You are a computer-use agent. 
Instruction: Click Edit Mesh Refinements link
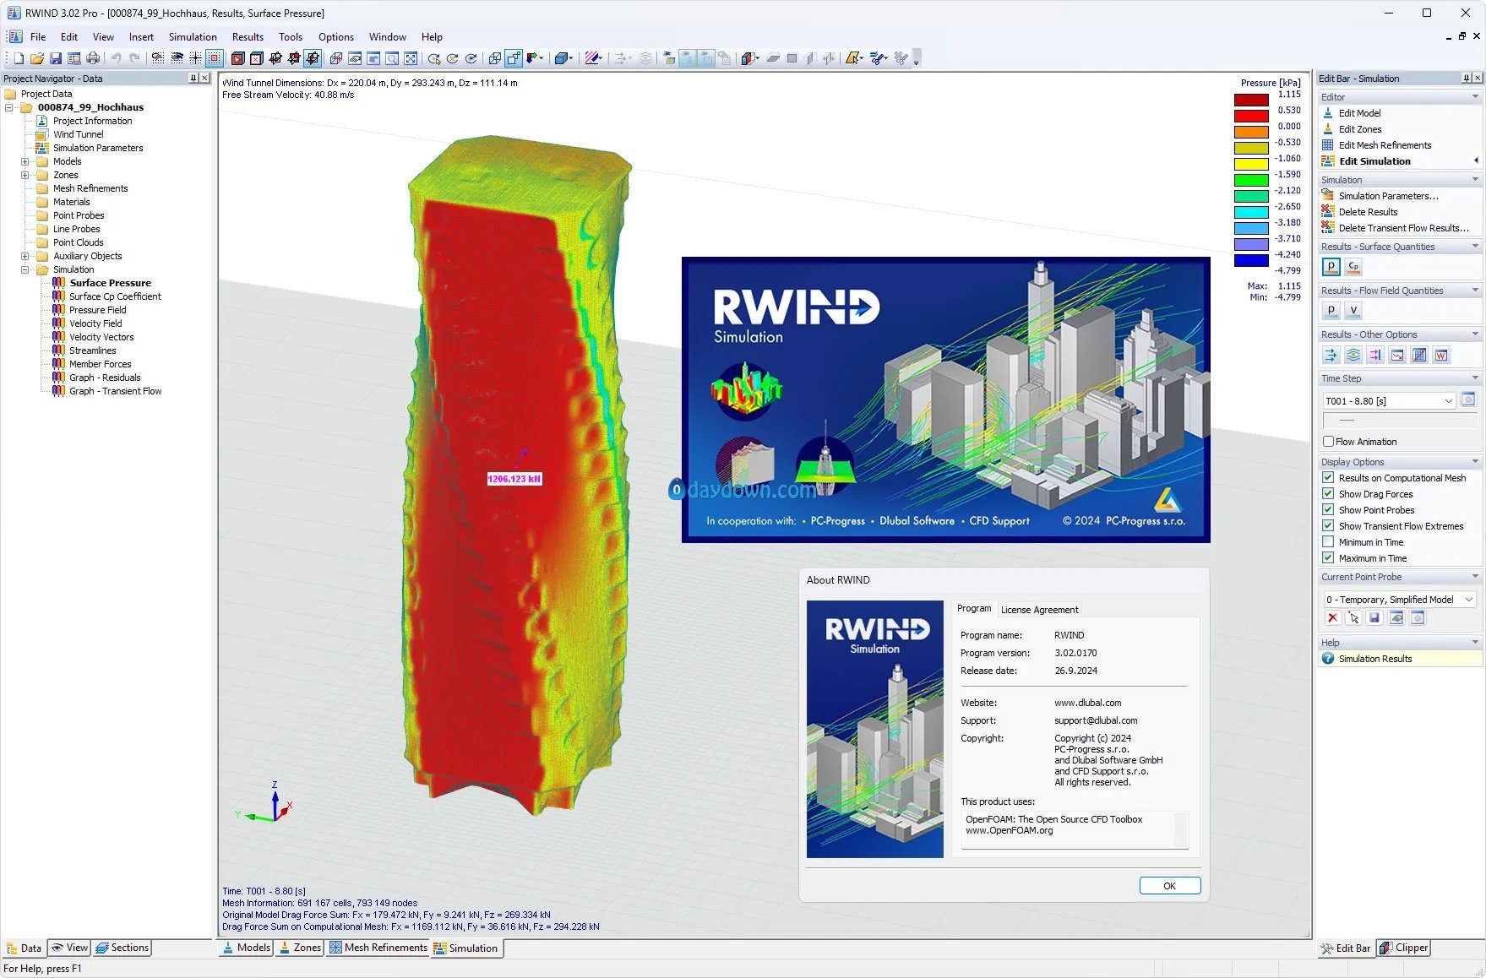[x=1385, y=145]
